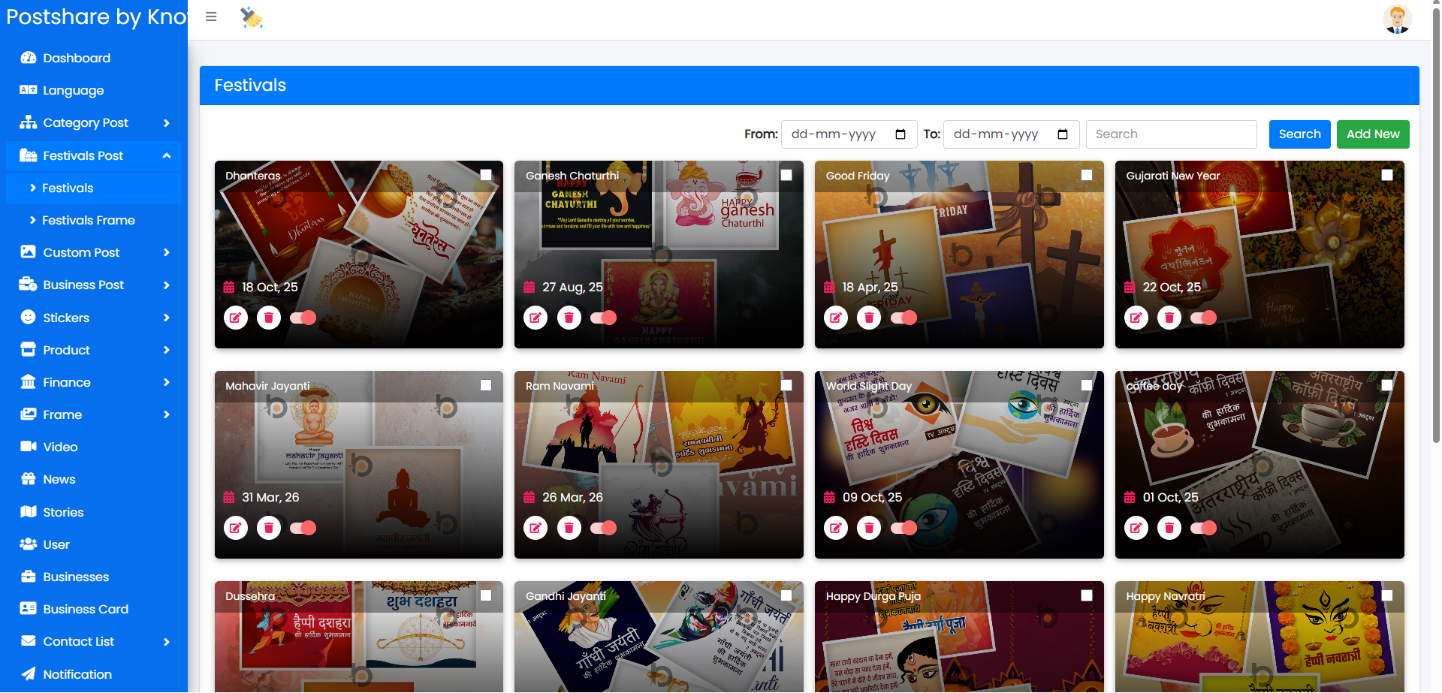The width and height of the screenshot is (1442, 693).
Task: Open Language menu item
Action: 94,90
